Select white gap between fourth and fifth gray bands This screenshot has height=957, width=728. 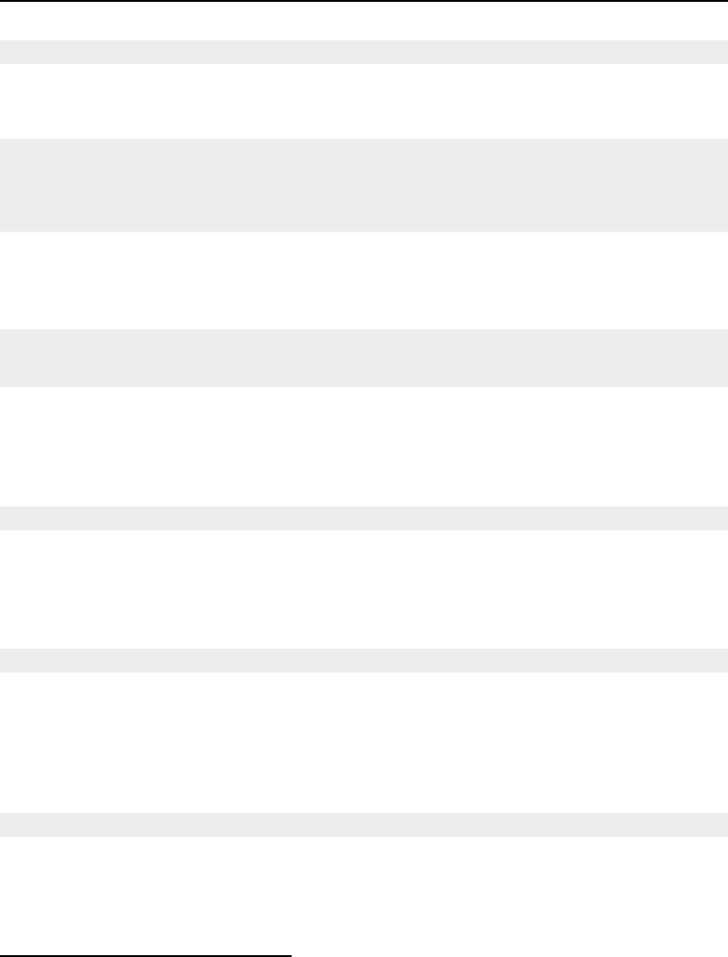click(364, 589)
